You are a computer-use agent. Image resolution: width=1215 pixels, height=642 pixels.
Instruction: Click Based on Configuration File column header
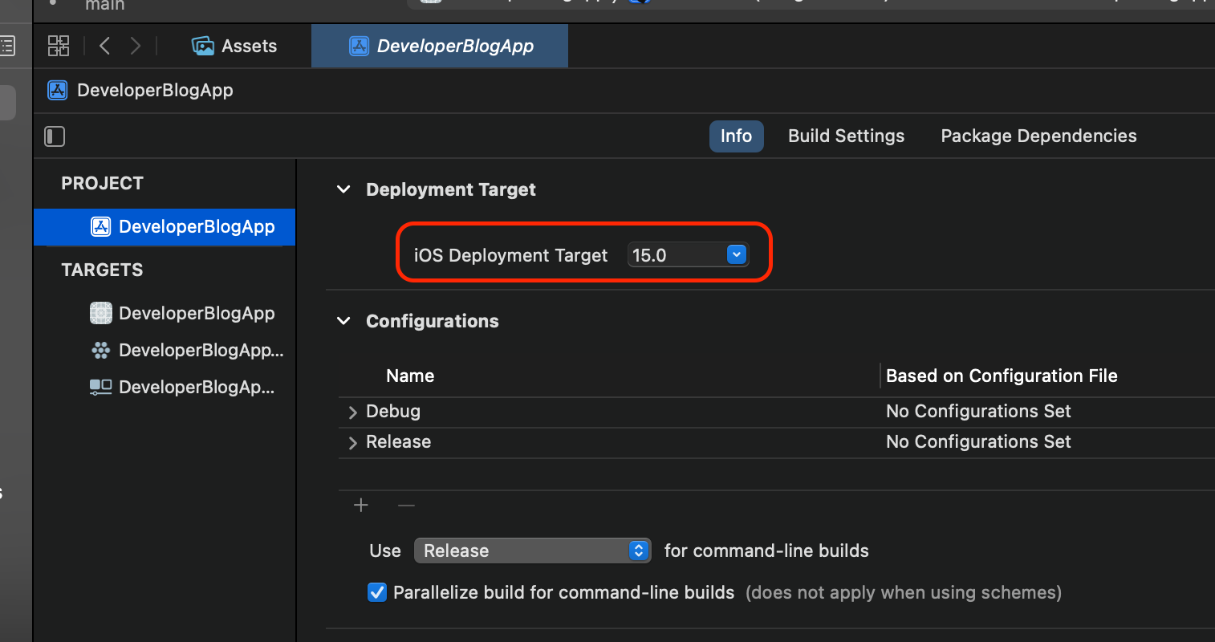coord(1002,376)
